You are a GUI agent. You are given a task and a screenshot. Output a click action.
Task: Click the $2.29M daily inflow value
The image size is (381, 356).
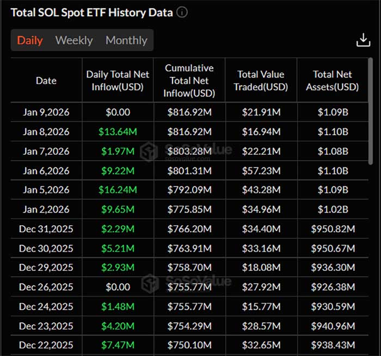pos(118,229)
